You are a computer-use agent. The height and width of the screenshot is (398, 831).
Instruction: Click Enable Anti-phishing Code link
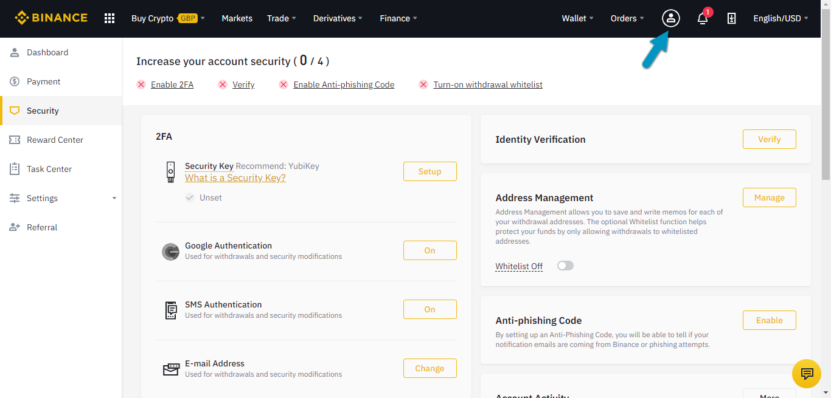(x=344, y=84)
